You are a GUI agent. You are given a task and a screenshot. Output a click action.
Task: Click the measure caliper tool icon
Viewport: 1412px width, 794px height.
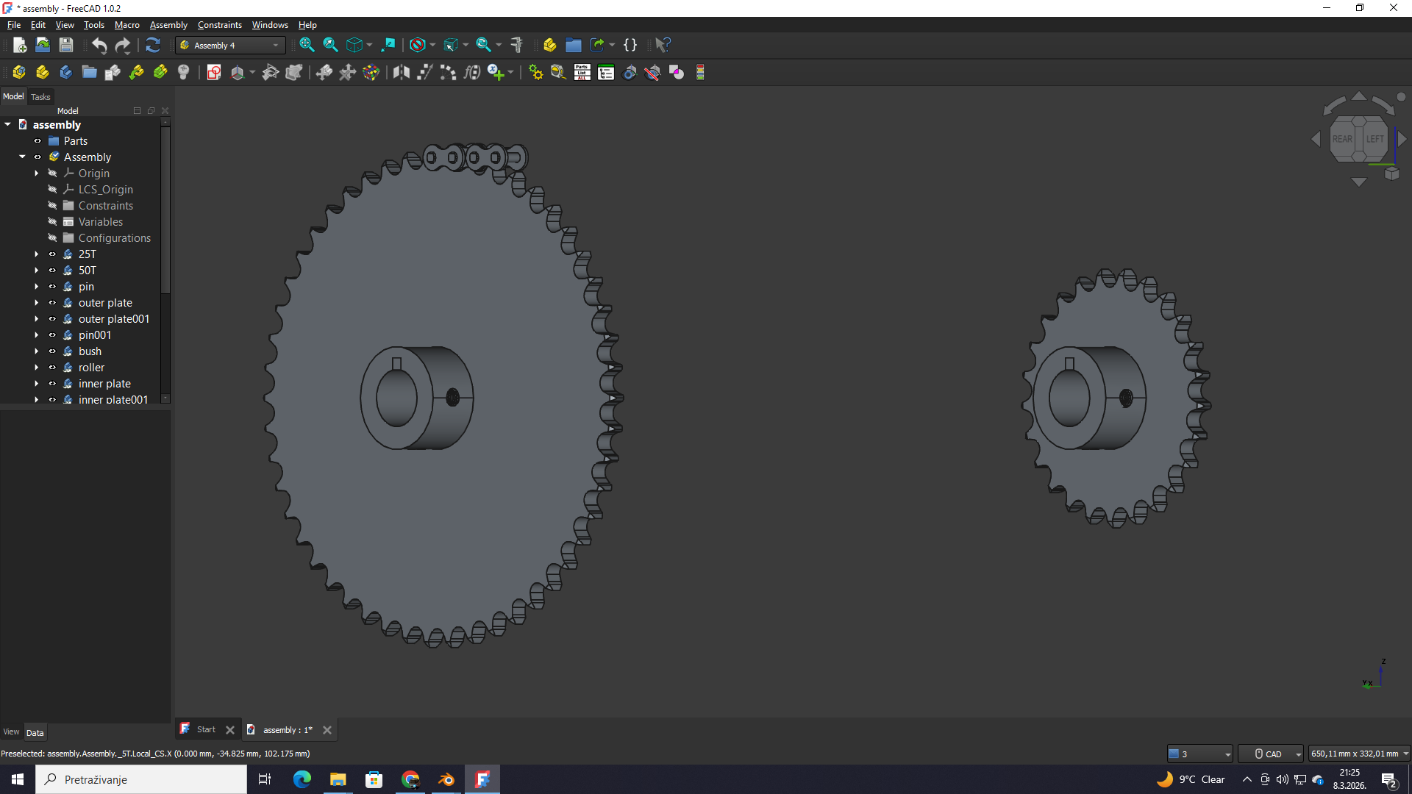pos(517,46)
